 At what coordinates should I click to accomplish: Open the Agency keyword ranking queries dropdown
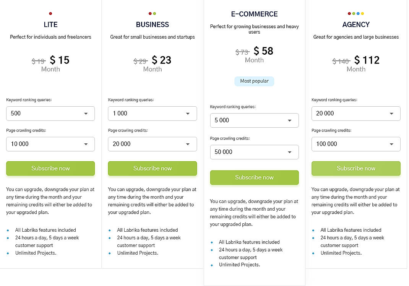[356, 114]
